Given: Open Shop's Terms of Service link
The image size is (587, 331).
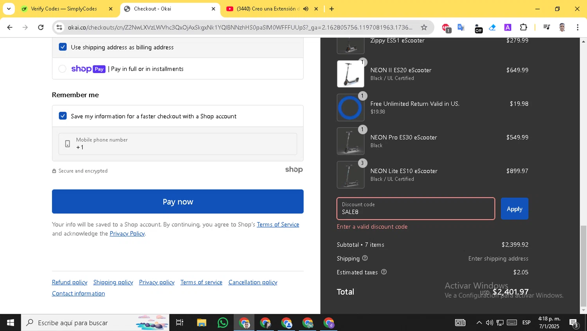Looking at the screenshot, I should [278, 224].
